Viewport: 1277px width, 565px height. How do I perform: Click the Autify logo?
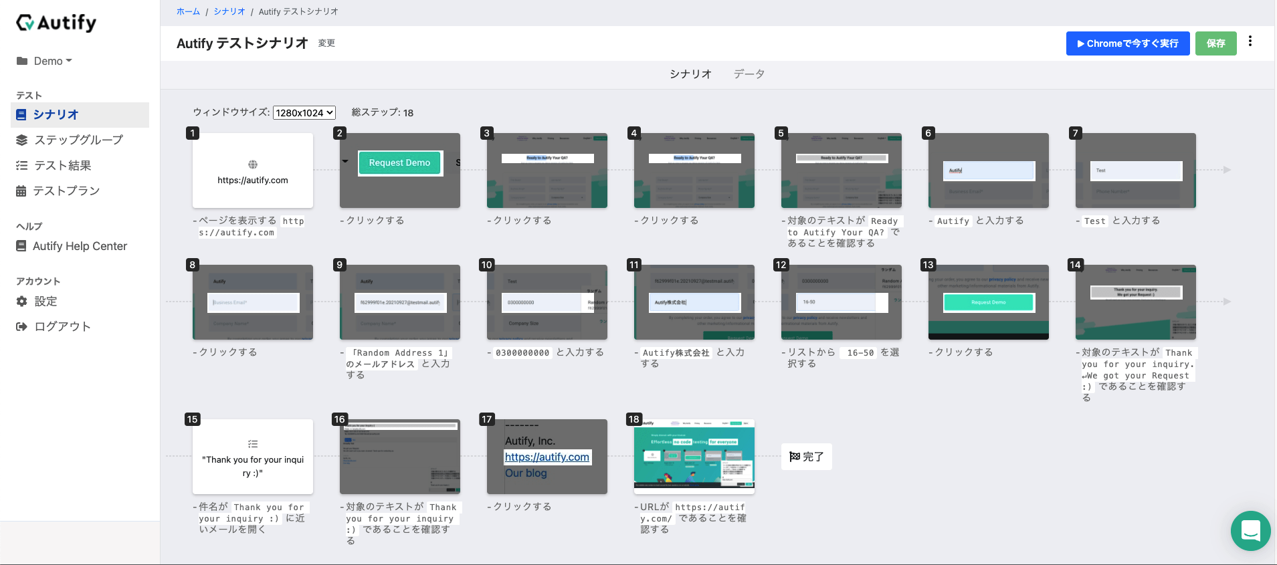coord(56,23)
